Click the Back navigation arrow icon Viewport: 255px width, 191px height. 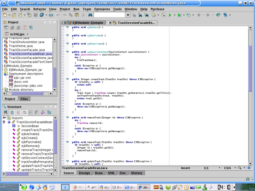pos(199,15)
